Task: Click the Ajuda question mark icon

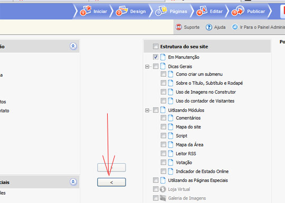Action: (x=209, y=27)
